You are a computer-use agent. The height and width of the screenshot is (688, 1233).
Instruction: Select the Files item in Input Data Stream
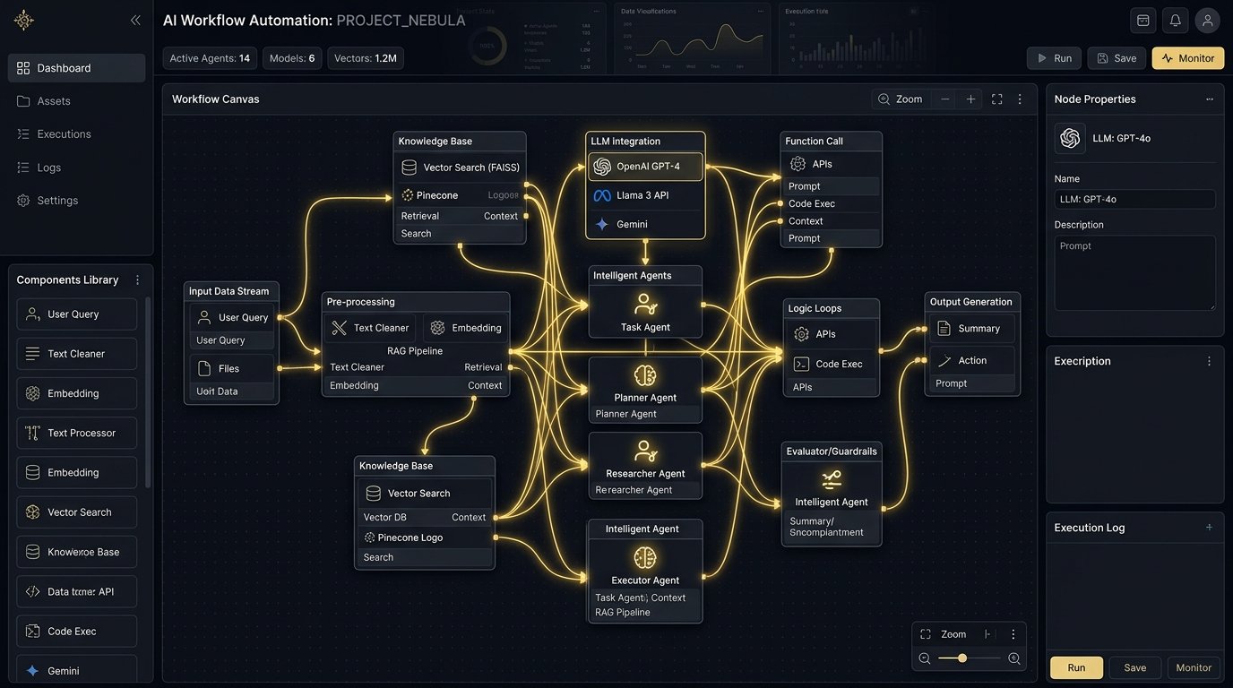pyautogui.click(x=232, y=368)
